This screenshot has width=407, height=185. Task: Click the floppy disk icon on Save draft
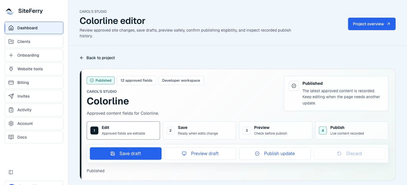click(x=113, y=153)
